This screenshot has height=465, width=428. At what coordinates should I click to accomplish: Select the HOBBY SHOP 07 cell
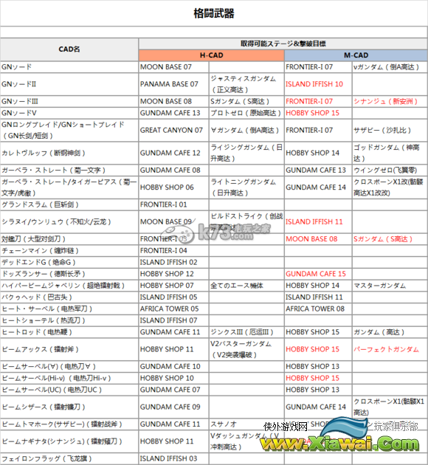click(173, 286)
